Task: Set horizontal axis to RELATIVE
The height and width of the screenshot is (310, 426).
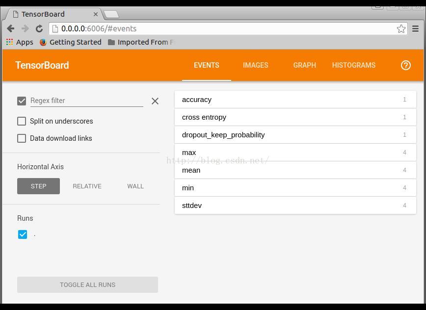Action: (87, 186)
